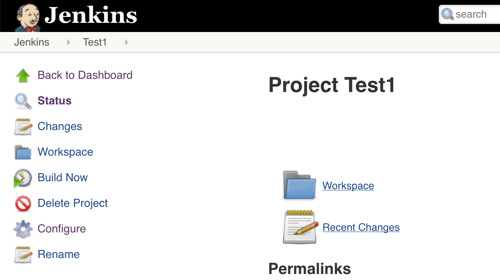This screenshot has width=500, height=280.
Task: Focus the search input field
Action: coord(471,14)
